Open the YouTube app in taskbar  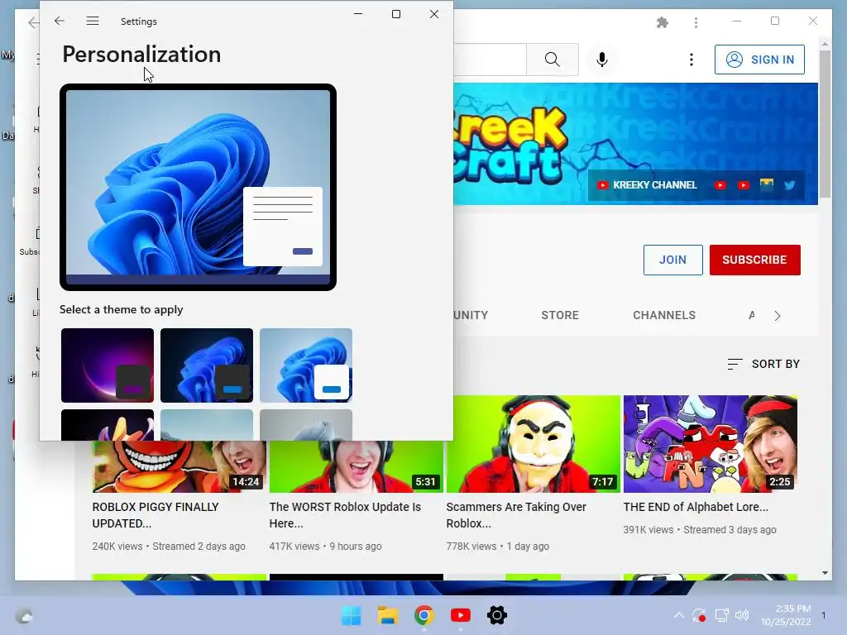click(x=460, y=615)
